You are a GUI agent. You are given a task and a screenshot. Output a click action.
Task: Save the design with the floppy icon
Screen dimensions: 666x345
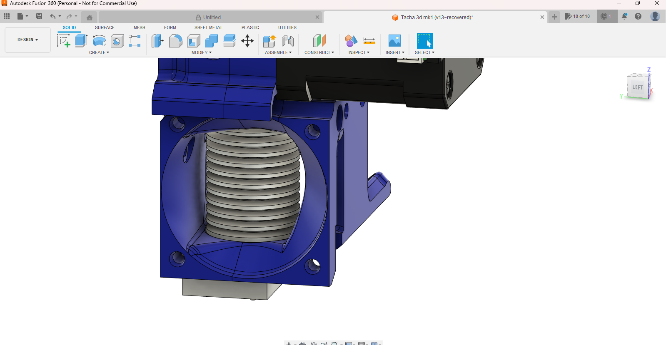39,16
